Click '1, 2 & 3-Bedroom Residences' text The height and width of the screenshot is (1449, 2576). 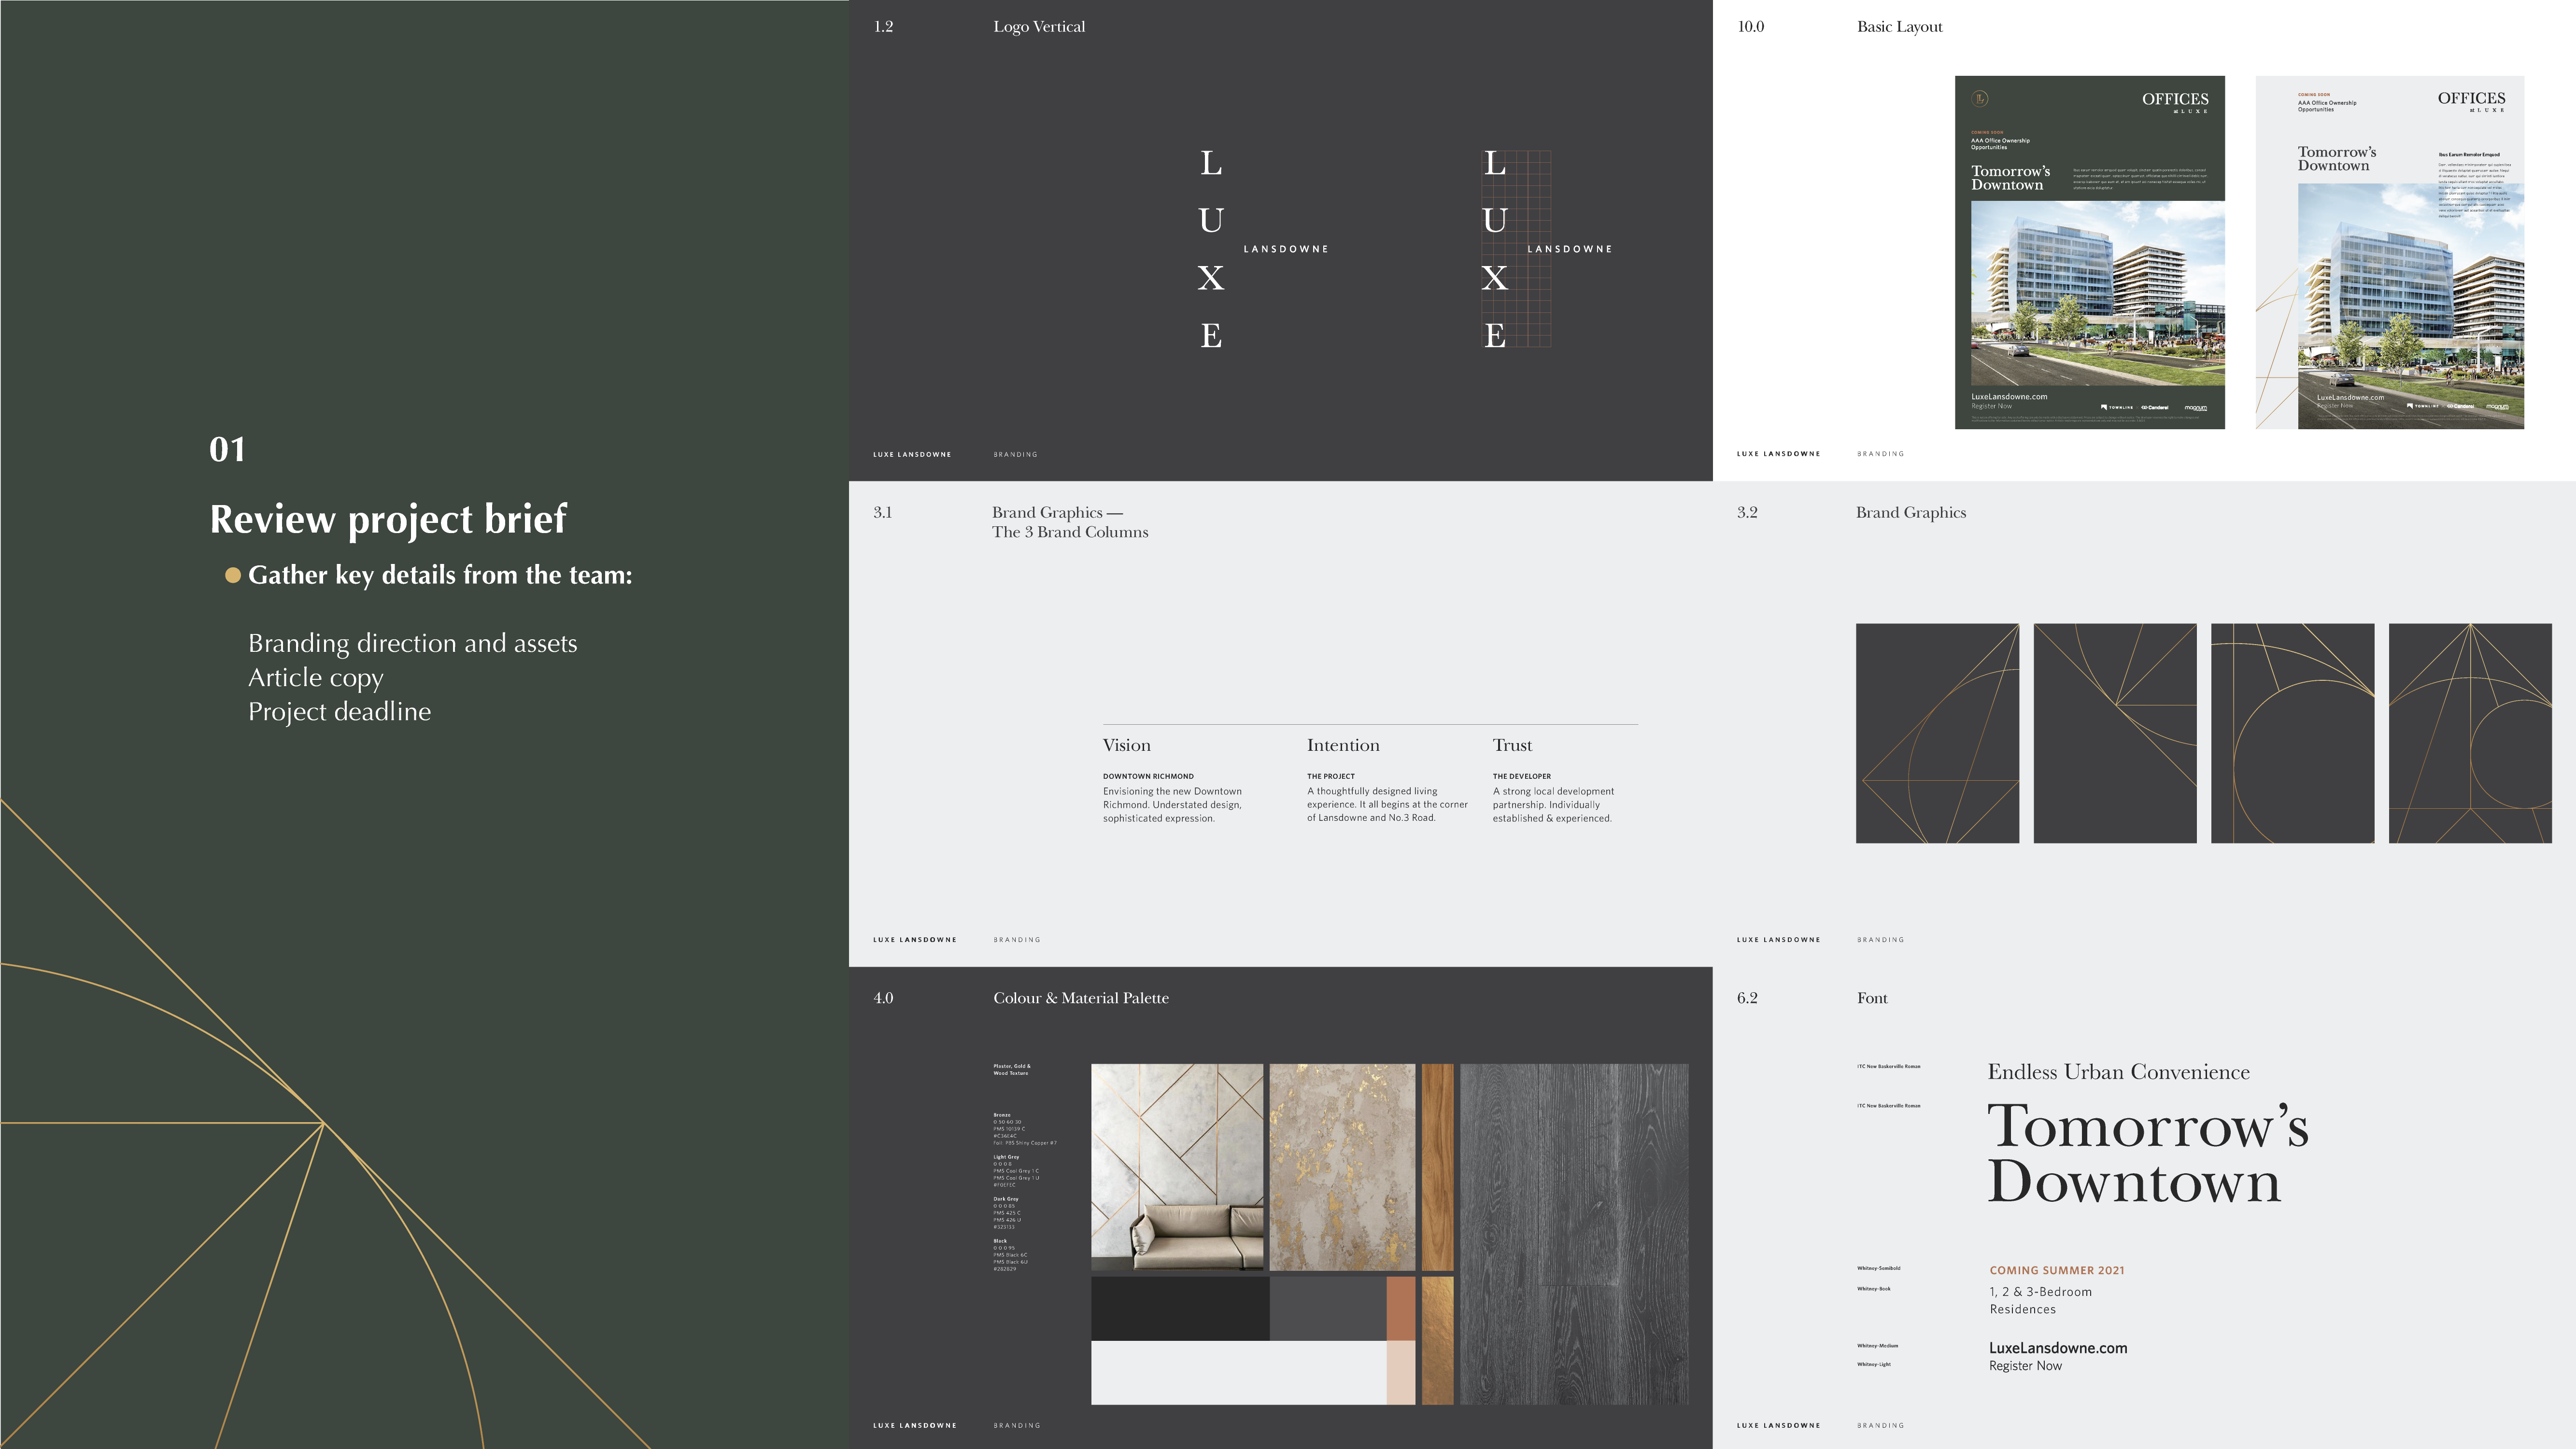(2040, 1300)
